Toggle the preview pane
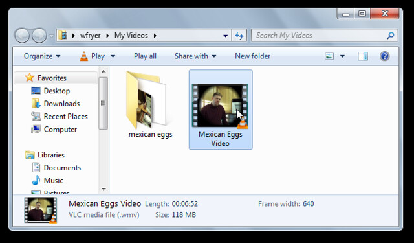This screenshot has width=414, height=243. [x=363, y=56]
